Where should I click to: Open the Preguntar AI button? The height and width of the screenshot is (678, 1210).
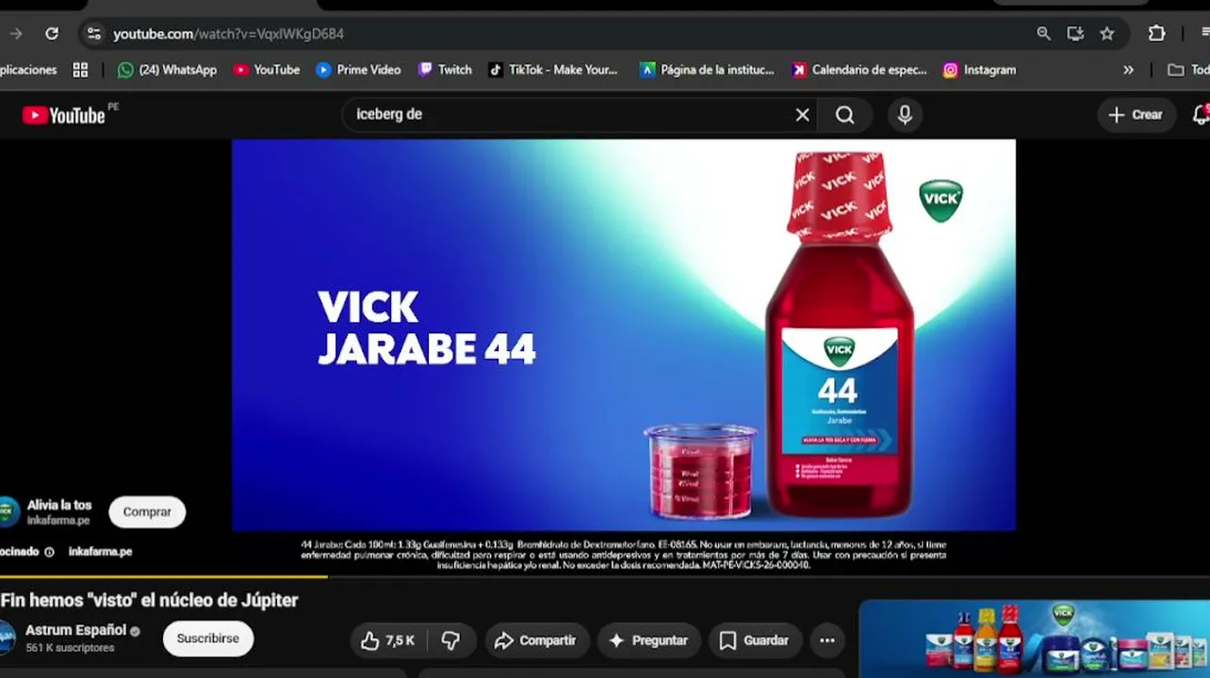[648, 640]
